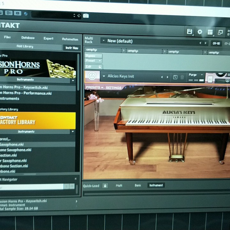The width and height of the screenshot is (230, 230).
Task: Click the save/load floppy disk icon
Action: [x=189, y=31]
